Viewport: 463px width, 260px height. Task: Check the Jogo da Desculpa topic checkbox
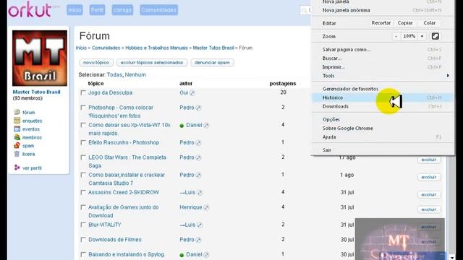[x=83, y=92]
